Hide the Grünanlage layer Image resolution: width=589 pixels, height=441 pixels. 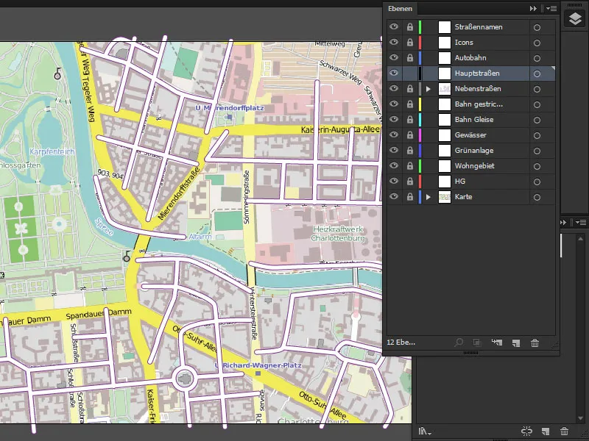click(x=394, y=150)
